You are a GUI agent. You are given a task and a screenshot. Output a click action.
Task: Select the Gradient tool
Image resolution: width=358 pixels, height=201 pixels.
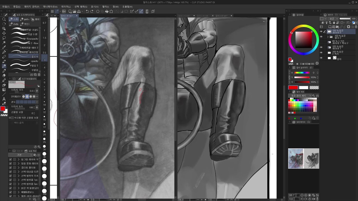[4, 90]
